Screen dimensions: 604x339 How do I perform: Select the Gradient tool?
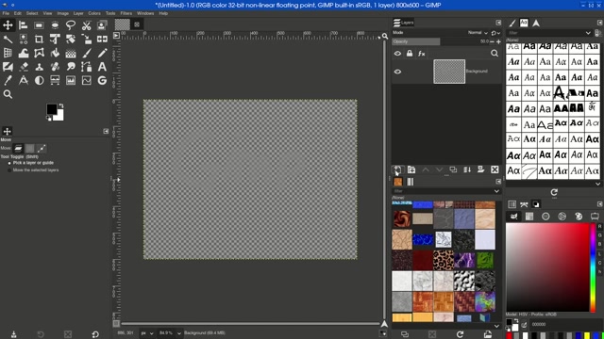(71, 53)
